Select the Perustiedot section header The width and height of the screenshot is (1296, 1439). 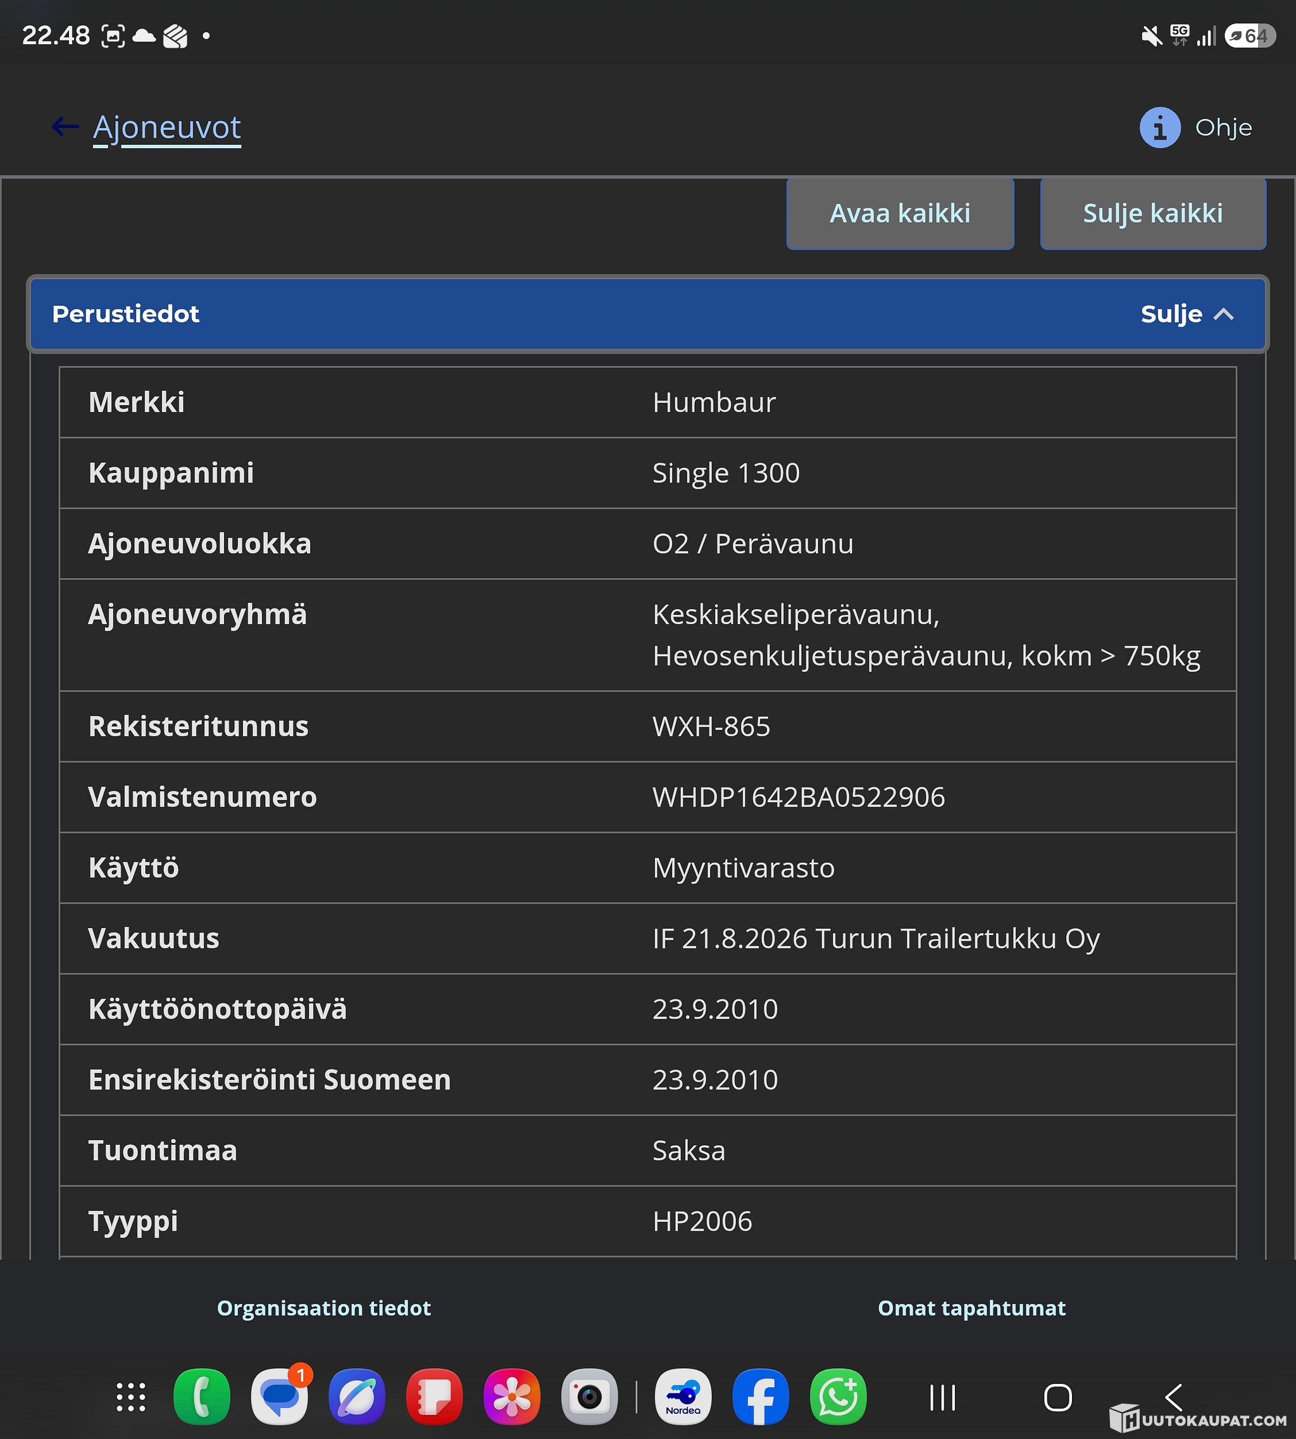point(647,314)
